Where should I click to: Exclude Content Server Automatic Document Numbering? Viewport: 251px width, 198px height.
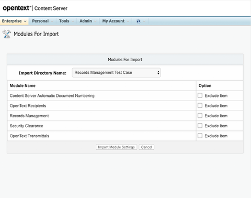[200, 95]
